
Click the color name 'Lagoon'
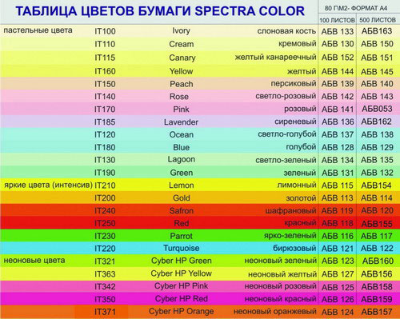click(x=182, y=160)
